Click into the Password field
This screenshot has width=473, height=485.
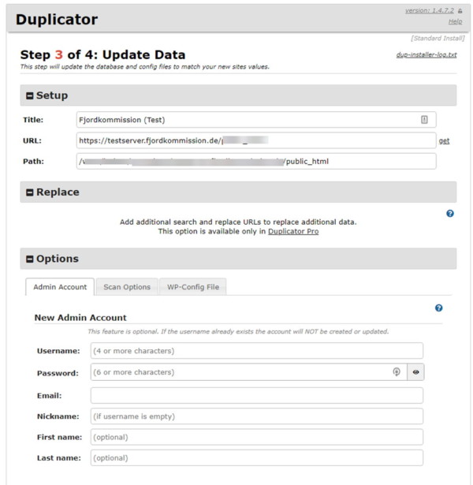[x=248, y=371]
